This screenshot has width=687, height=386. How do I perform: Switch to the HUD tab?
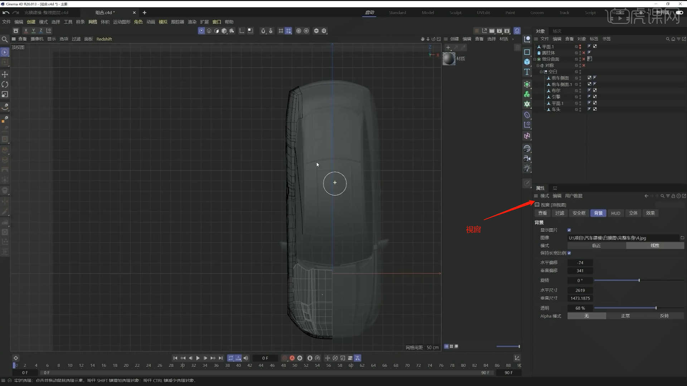[x=616, y=213]
